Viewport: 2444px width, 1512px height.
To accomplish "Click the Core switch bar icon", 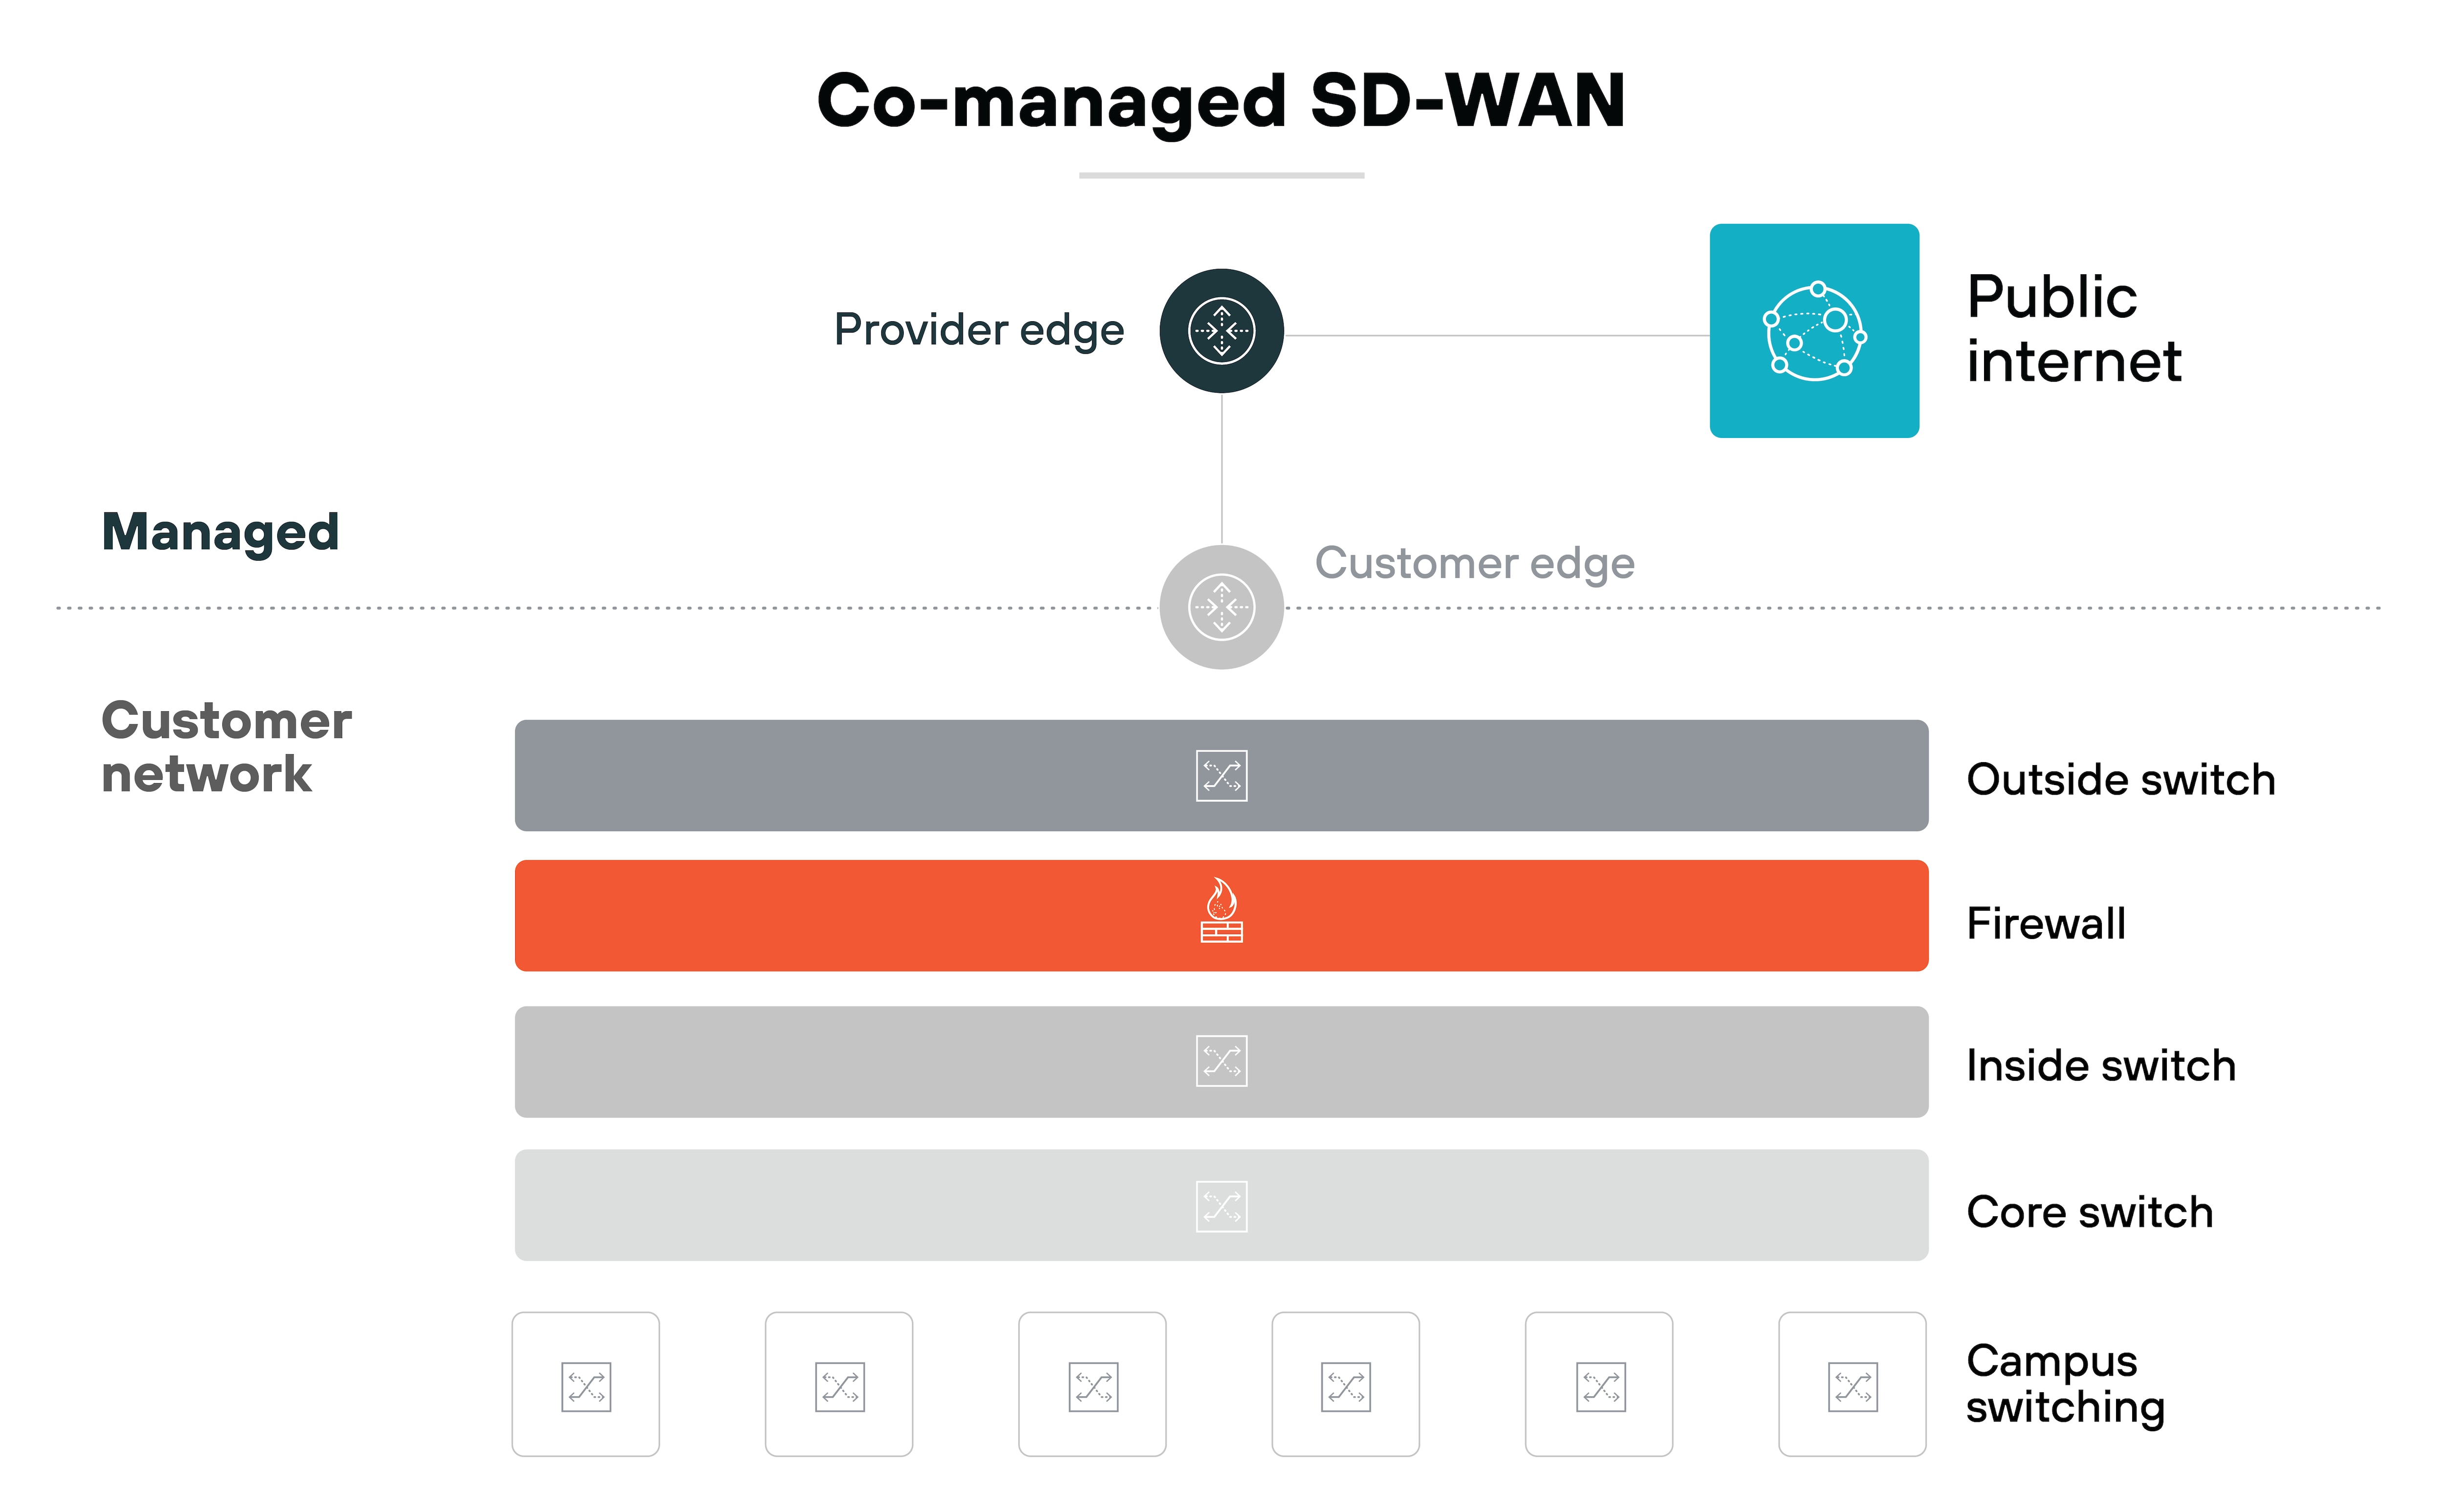I will click(x=1221, y=1206).
